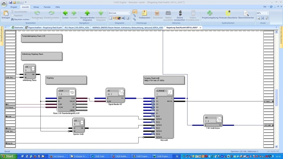Click the Station auswählen icon
This screenshot has height=159, width=283.
coord(168,13)
